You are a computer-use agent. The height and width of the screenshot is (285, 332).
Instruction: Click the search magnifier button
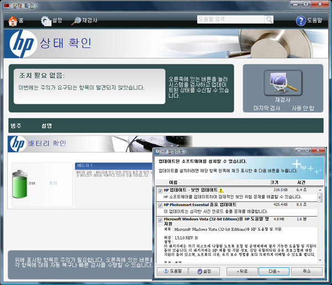[x=269, y=20]
